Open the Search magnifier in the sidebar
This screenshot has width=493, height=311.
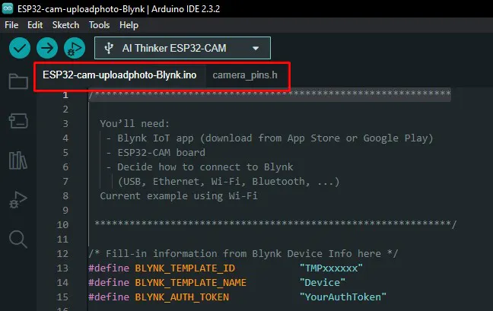pos(18,239)
